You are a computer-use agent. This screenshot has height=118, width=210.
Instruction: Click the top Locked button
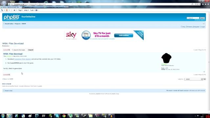tap(7, 50)
